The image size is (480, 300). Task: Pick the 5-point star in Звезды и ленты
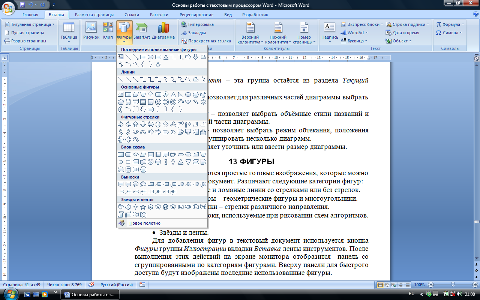click(x=143, y=207)
